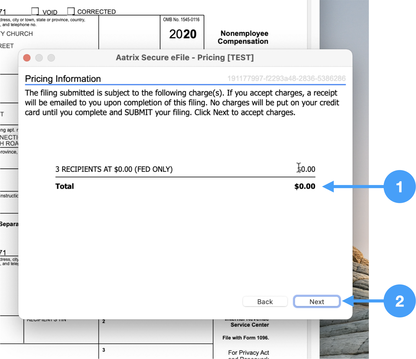
Task: Click the gray zoom window button
Action: (x=51, y=58)
